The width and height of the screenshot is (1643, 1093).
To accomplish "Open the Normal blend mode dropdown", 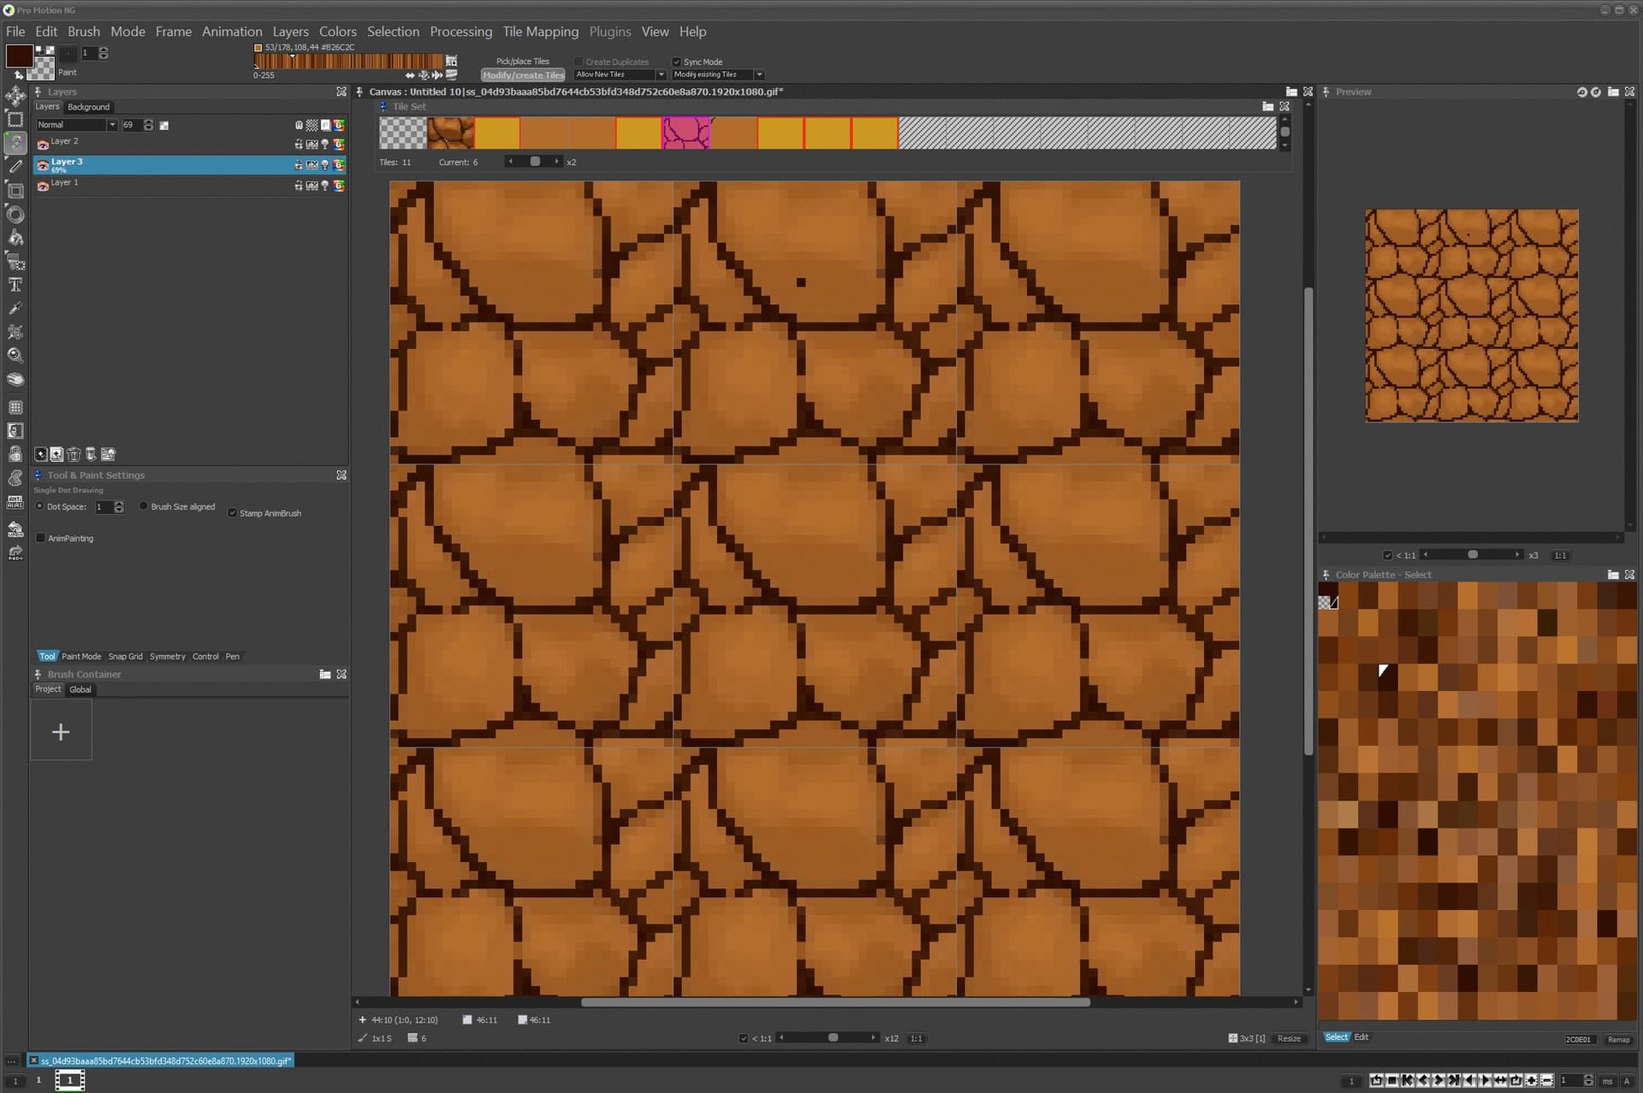I will click(111, 125).
